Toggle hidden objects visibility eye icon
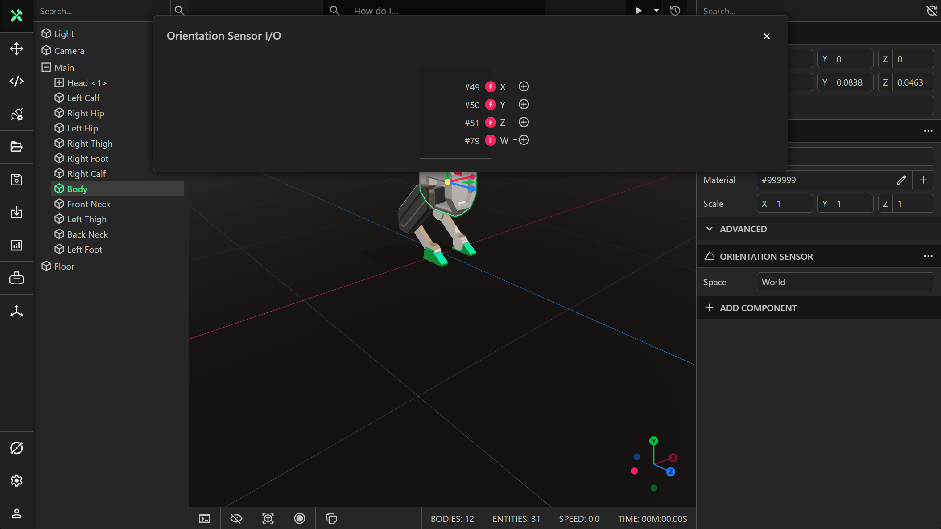The width and height of the screenshot is (941, 529). click(x=236, y=518)
